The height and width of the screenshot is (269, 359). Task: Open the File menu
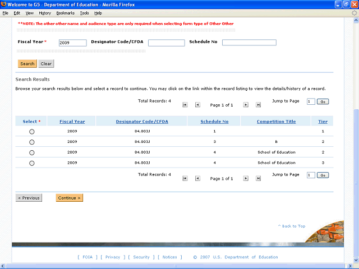[x=5, y=13]
